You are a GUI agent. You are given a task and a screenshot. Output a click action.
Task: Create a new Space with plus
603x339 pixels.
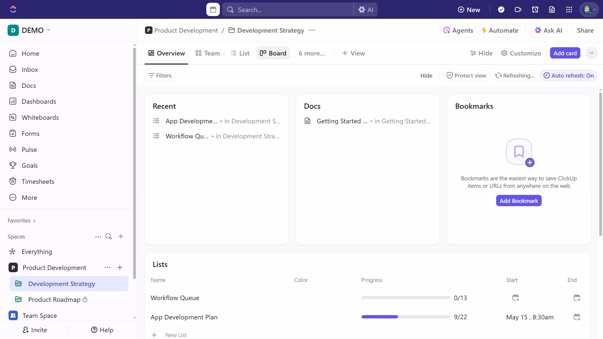pyautogui.click(x=121, y=236)
